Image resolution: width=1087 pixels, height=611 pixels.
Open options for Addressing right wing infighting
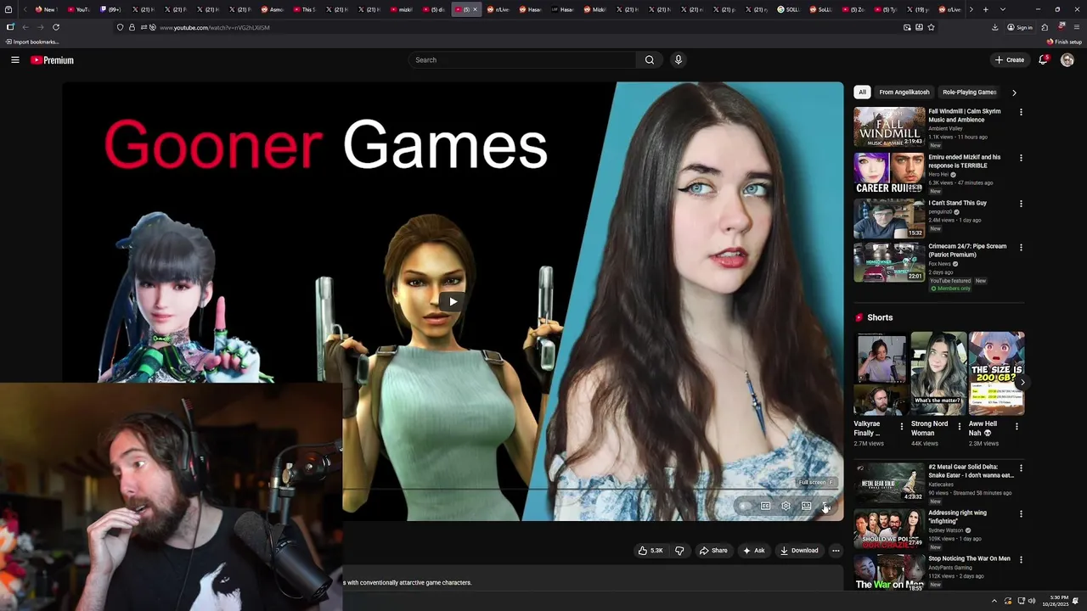[x=1021, y=514]
